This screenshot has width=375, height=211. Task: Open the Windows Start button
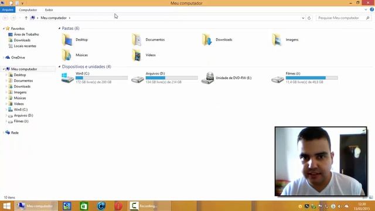(6, 206)
